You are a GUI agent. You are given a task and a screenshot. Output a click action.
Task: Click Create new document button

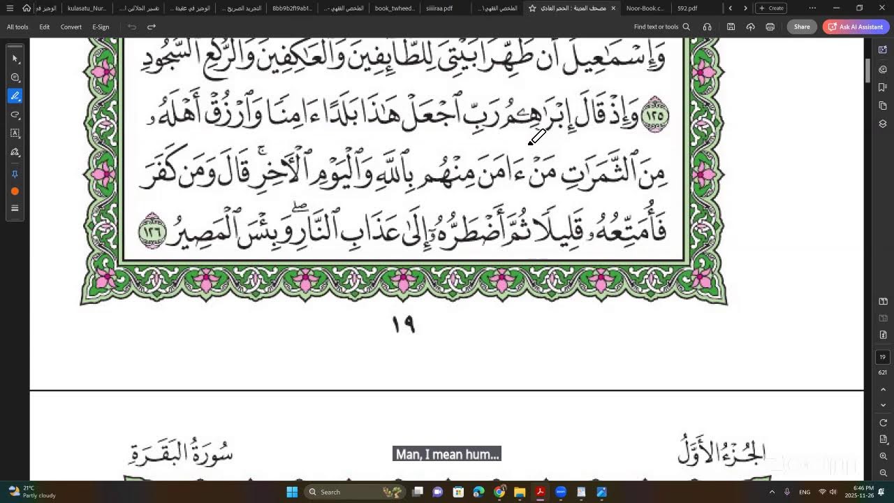(x=772, y=8)
